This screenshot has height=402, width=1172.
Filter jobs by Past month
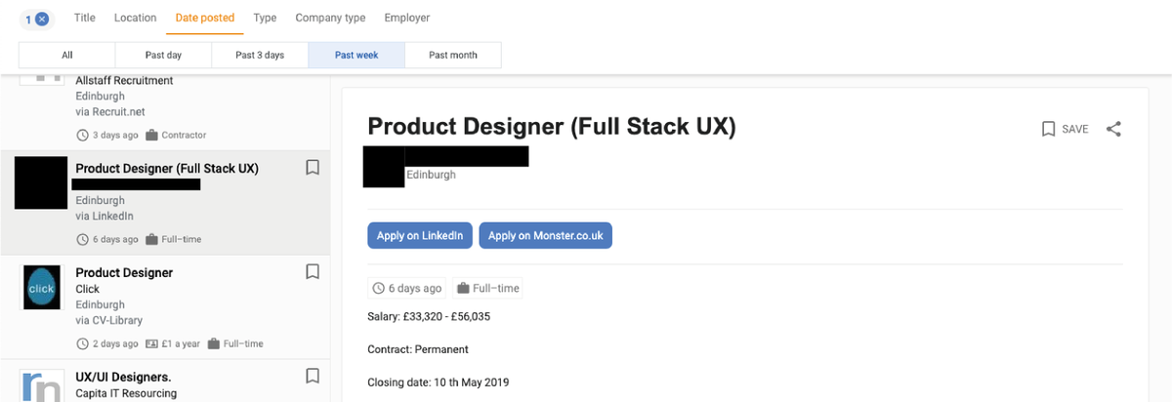pos(453,56)
